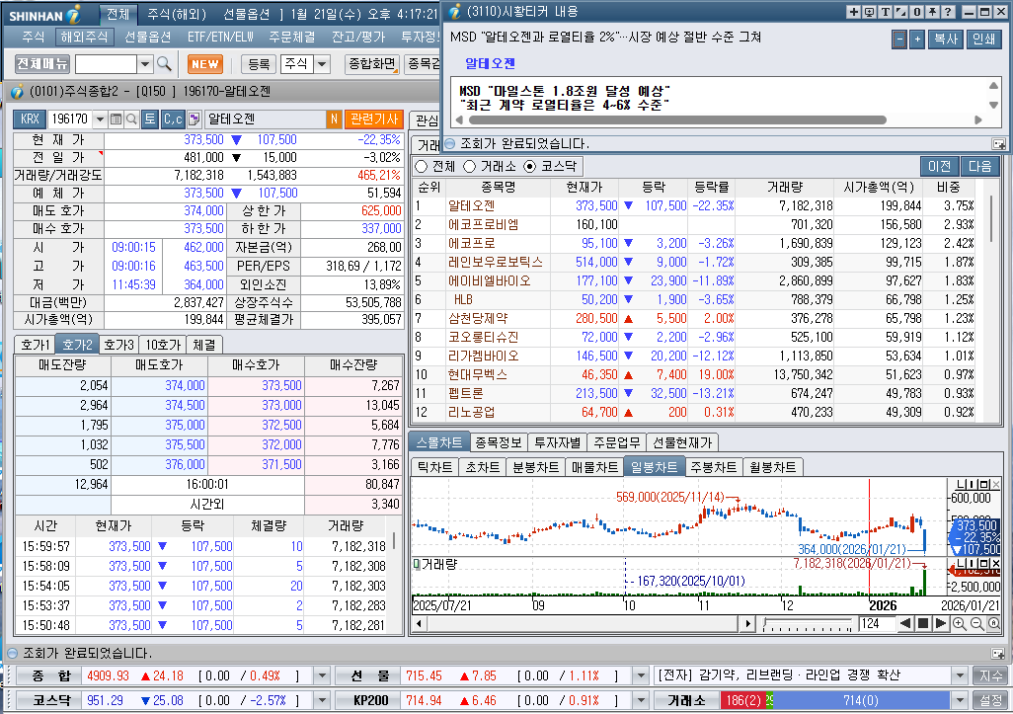
Task: Open the menu search box dropdown
Action: click(x=145, y=64)
